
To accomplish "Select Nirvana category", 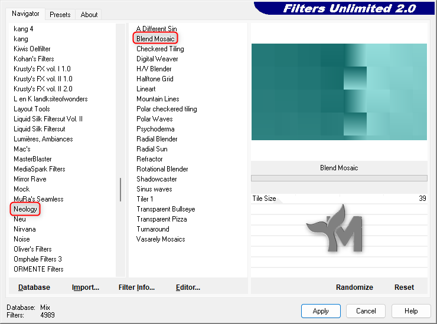I will [25, 229].
